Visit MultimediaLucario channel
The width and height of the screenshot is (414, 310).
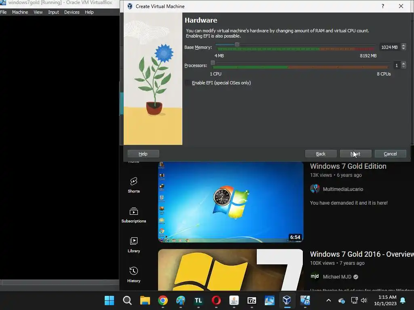point(343,189)
